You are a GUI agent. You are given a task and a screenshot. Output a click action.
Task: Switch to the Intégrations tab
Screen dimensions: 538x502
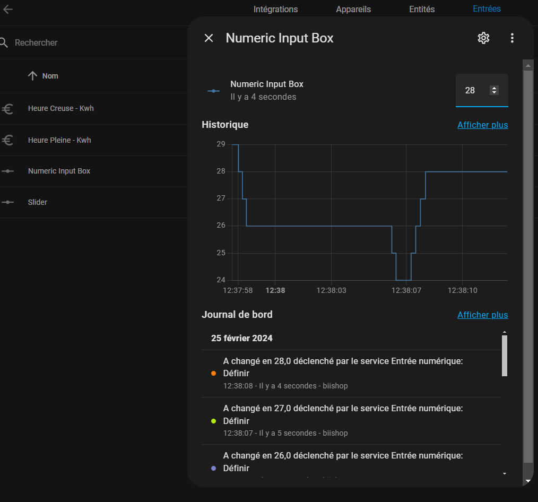(275, 9)
